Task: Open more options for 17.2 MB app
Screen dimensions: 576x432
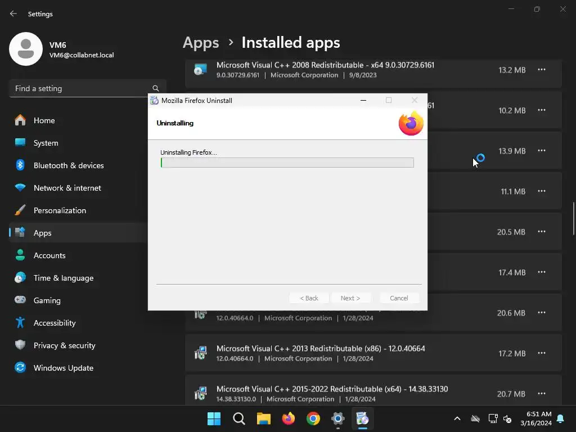Action: [x=542, y=353]
